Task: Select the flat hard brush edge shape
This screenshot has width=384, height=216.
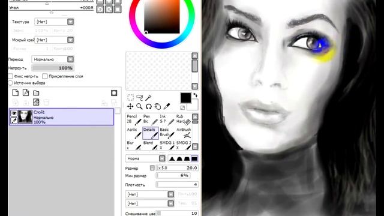Action: (194, 158)
